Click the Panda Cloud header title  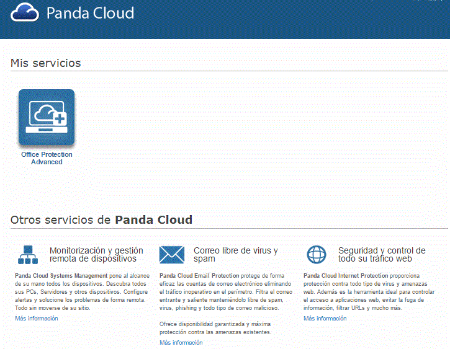point(90,13)
